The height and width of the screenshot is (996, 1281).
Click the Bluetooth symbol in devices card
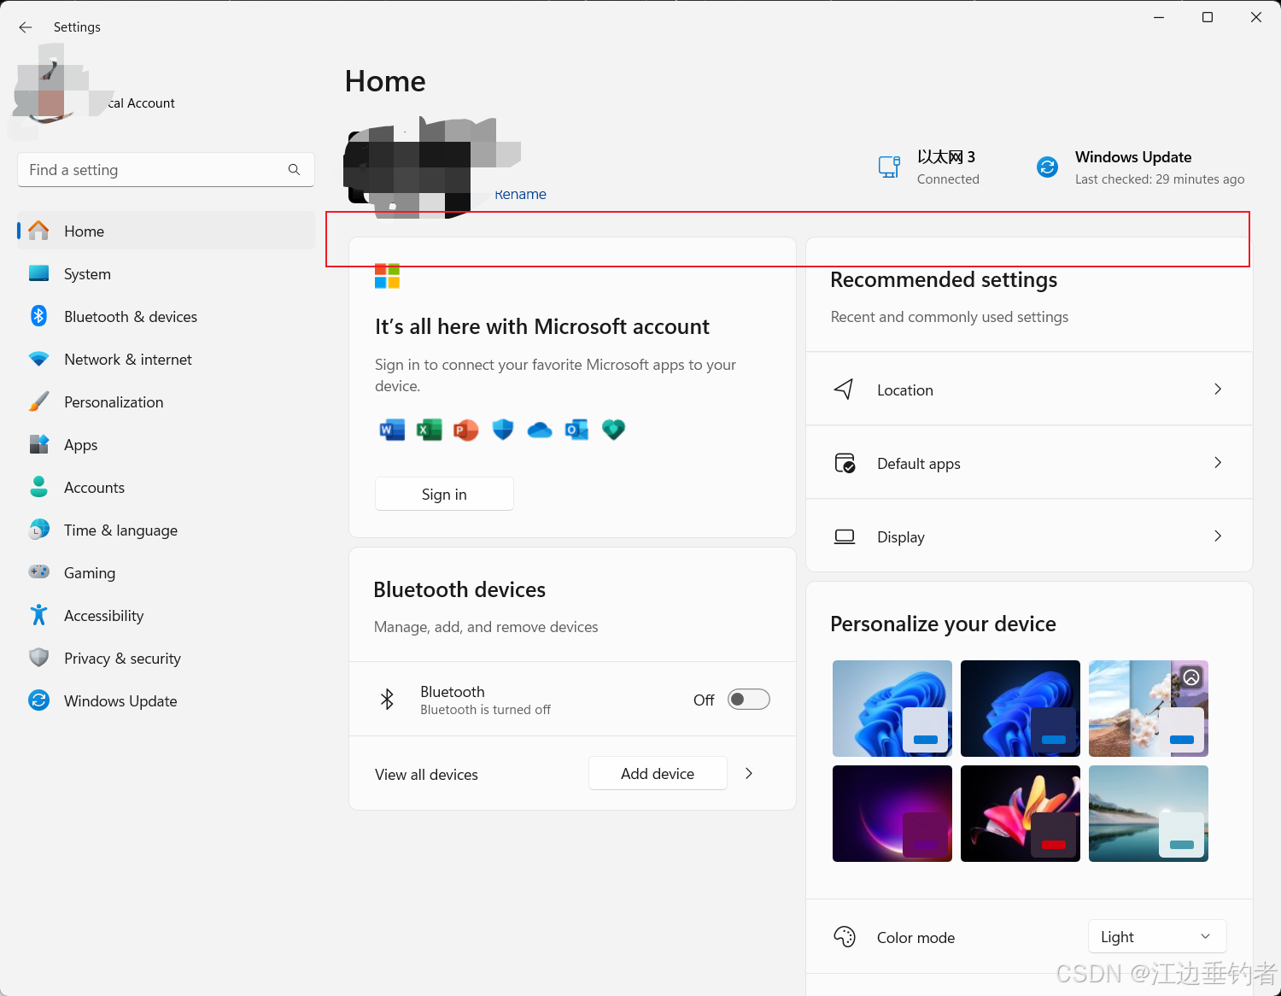click(387, 700)
